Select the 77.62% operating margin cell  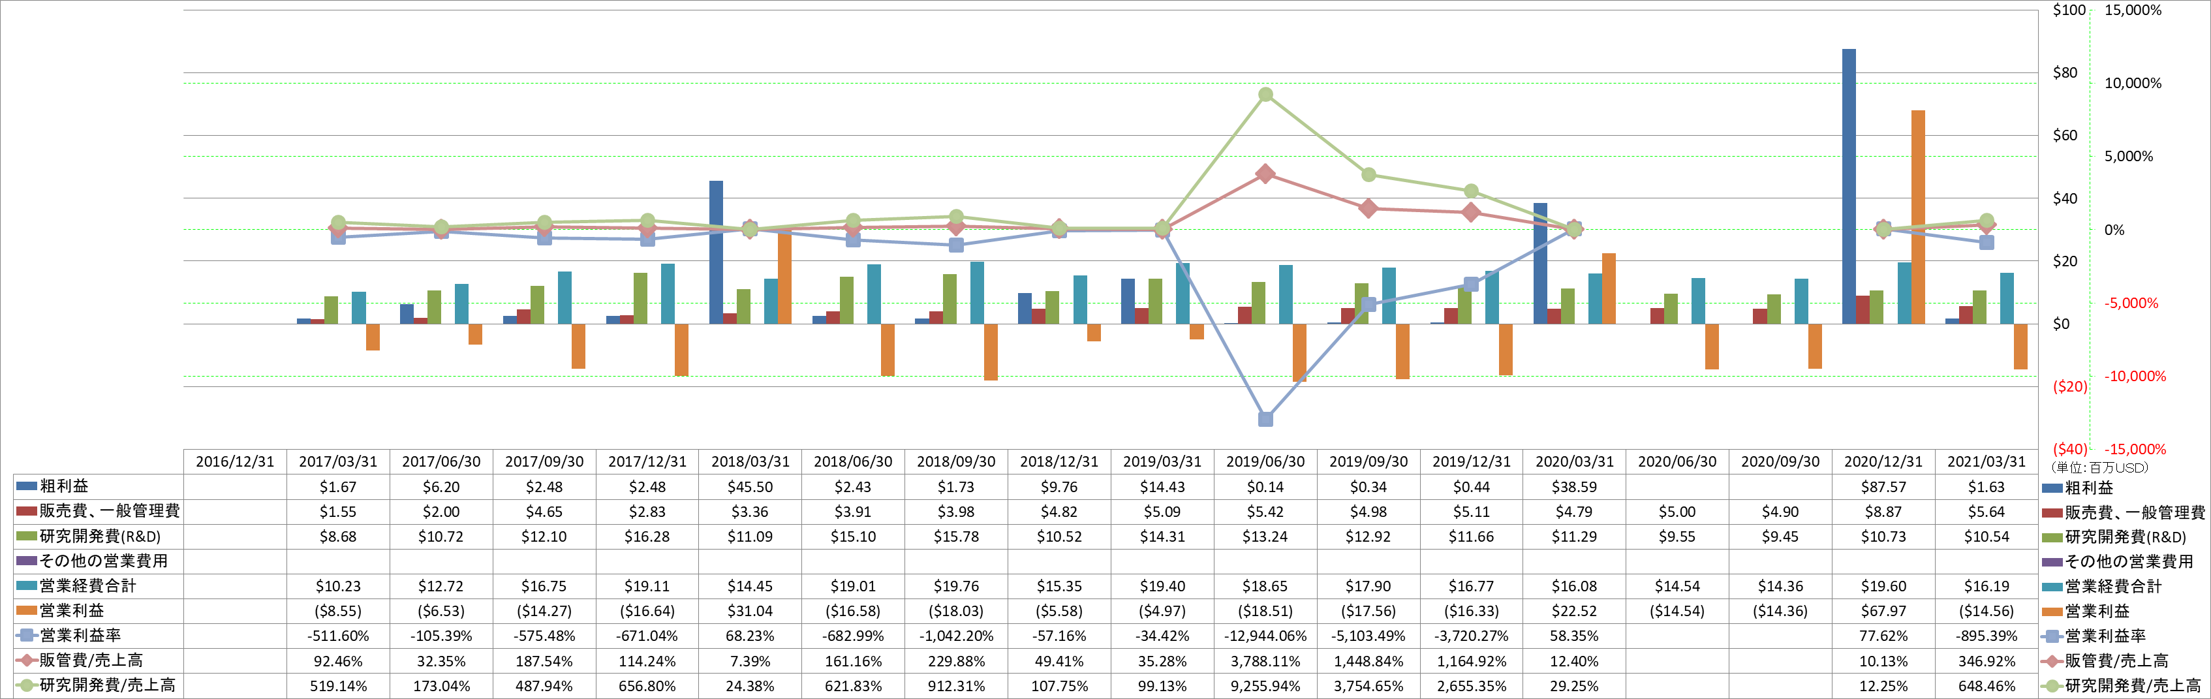point(1883,636)
